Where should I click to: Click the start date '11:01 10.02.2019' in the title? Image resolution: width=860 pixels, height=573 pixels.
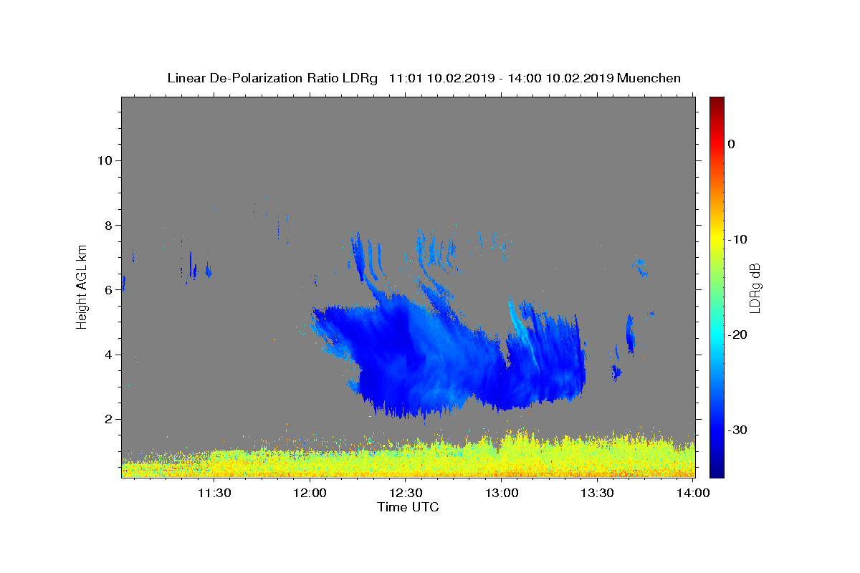coord(441,78)
